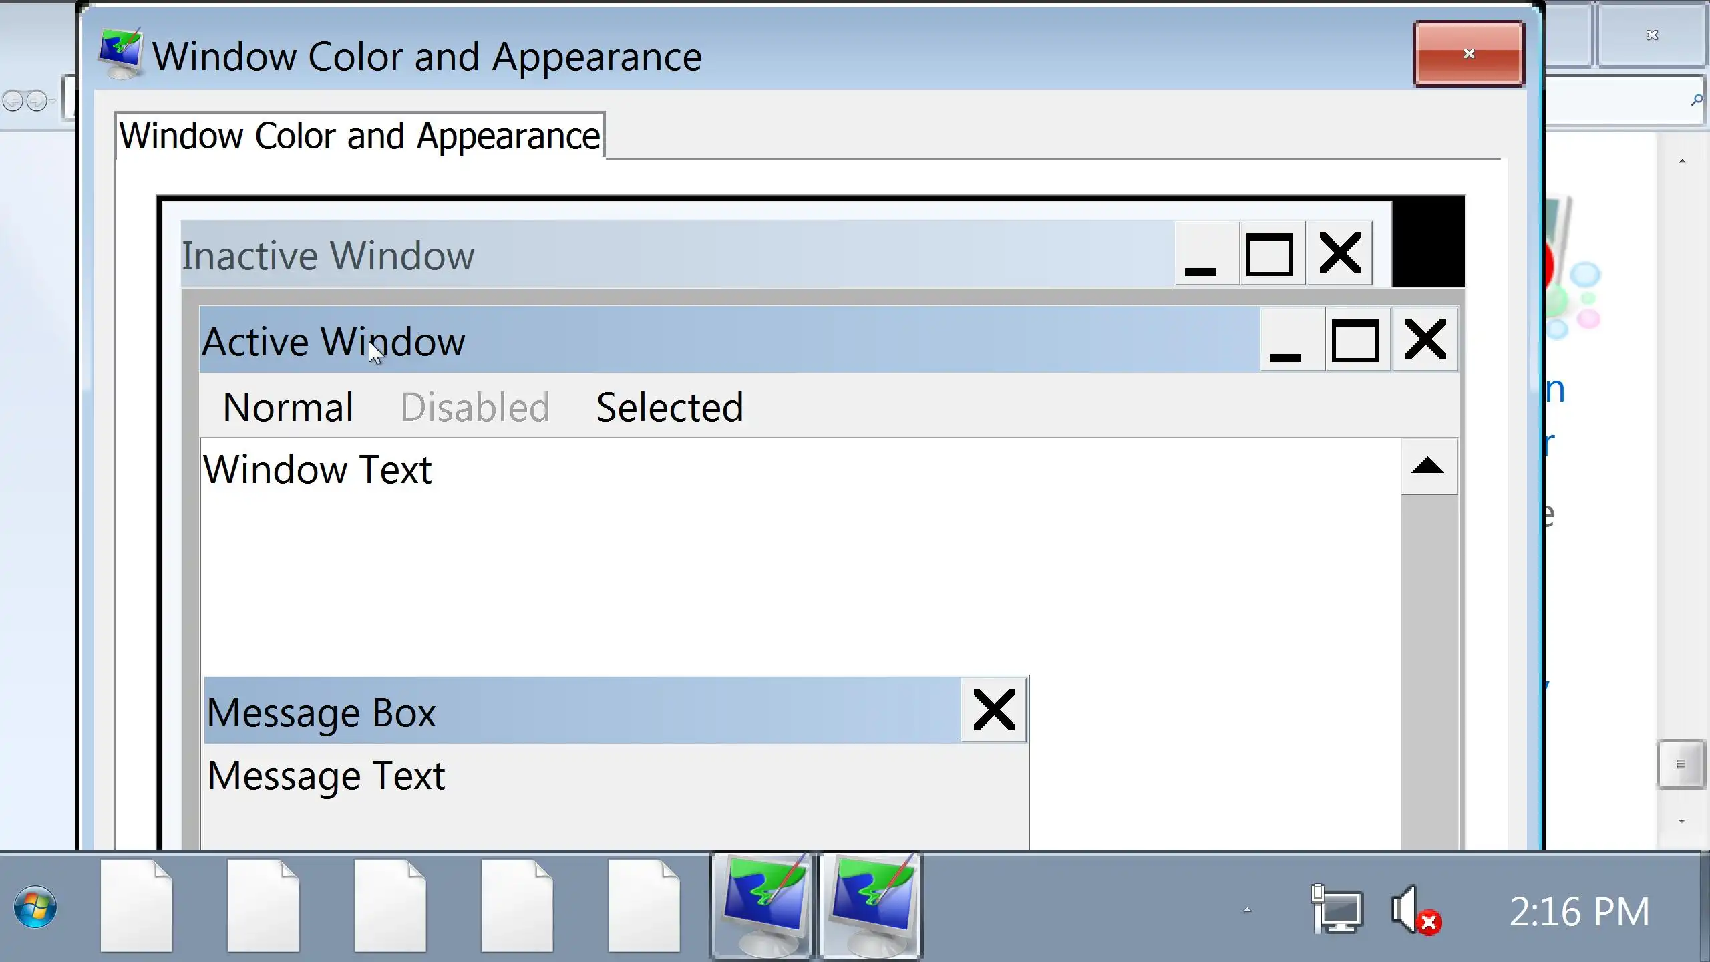This screenshot has height=962, width=1710.
Task: Click the network tray icon
Action: pos(1337,909)
